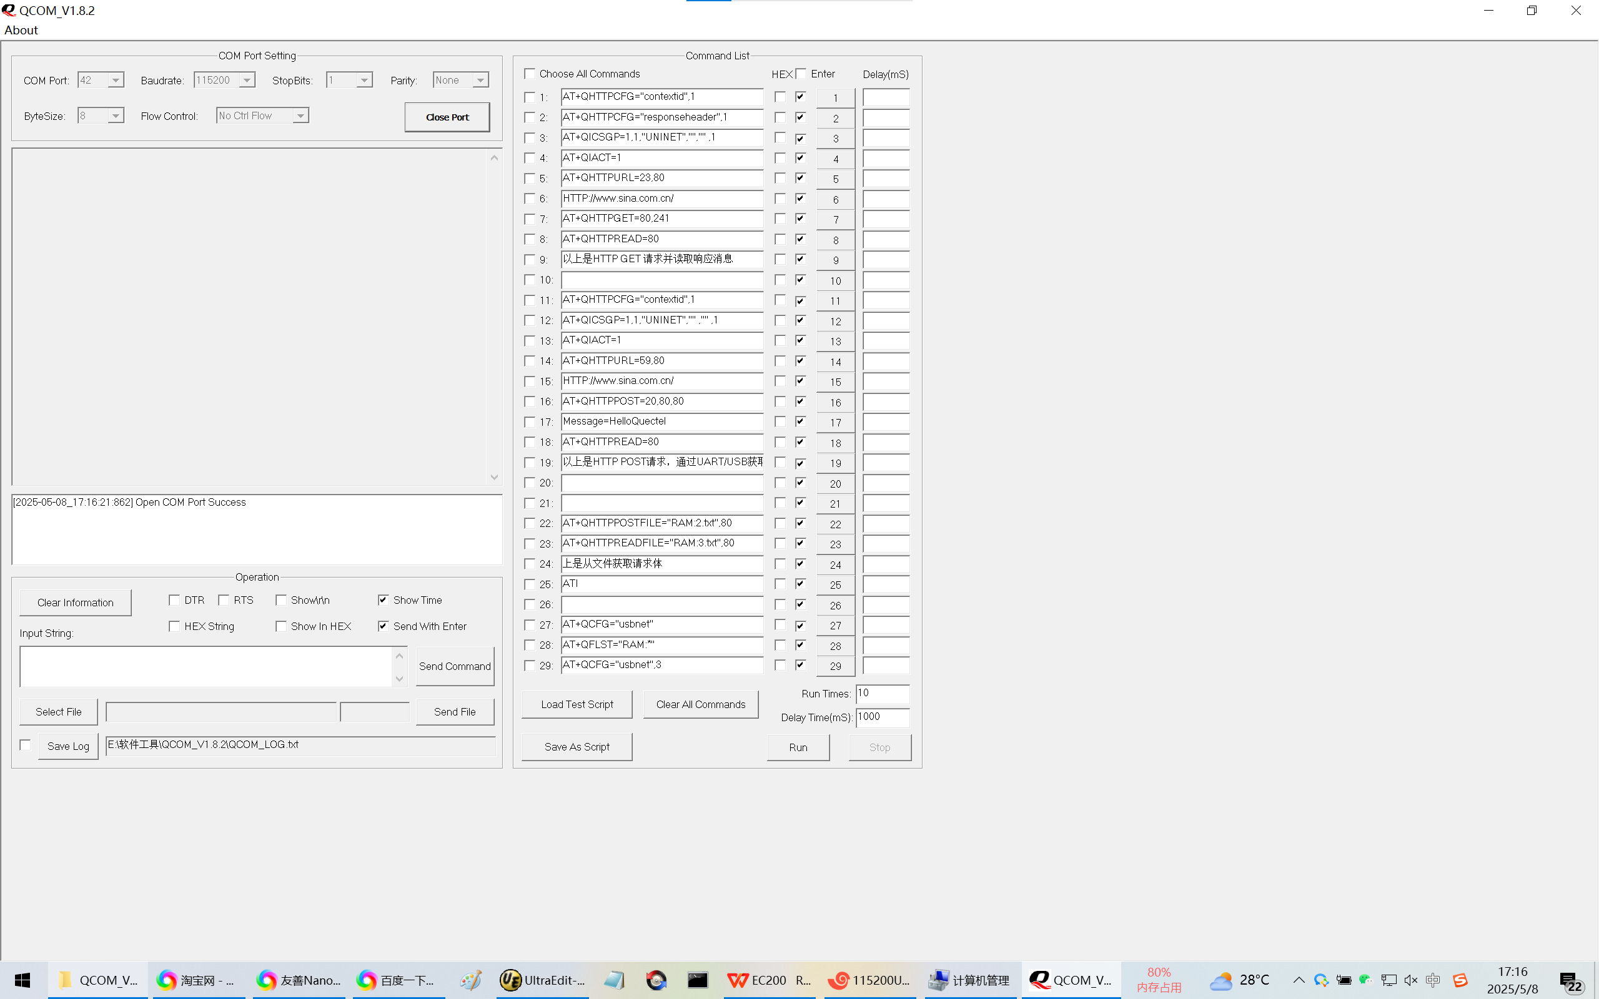
Task: Open the Windows Start menu
Action: [x=22, y=980]
